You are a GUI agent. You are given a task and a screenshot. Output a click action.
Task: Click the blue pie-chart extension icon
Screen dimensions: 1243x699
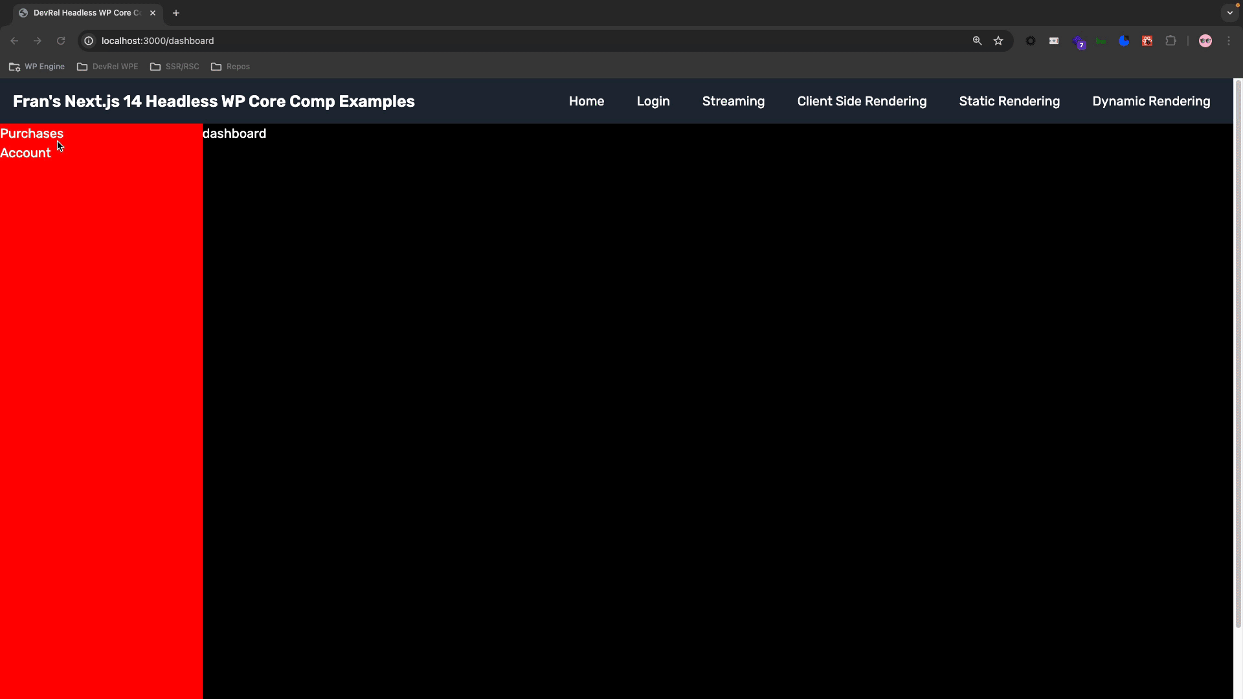pos(1124,41)
